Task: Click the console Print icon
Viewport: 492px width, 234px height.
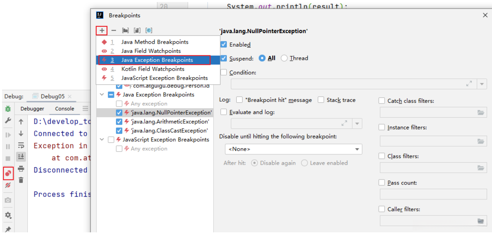Action: [21, 169]
